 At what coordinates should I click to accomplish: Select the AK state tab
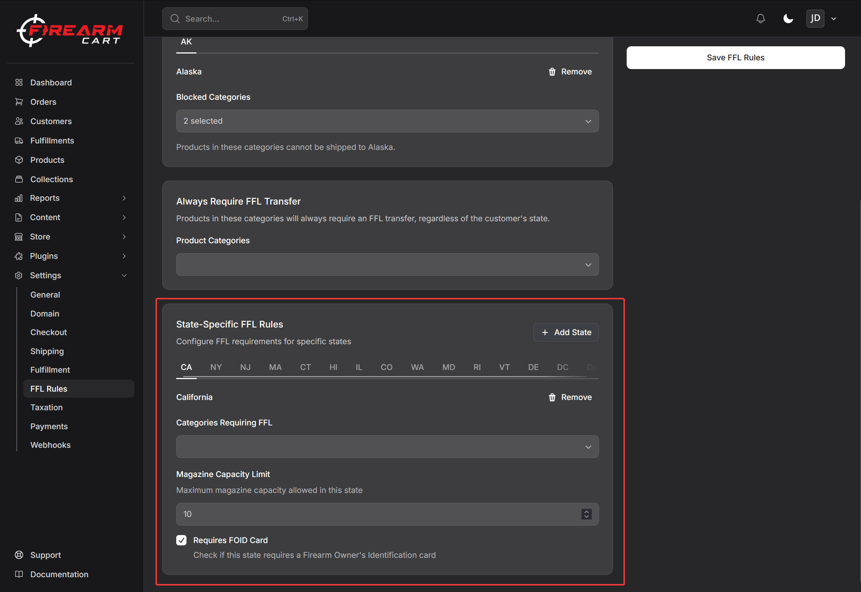pyautogui.click(x=186, y=42)
